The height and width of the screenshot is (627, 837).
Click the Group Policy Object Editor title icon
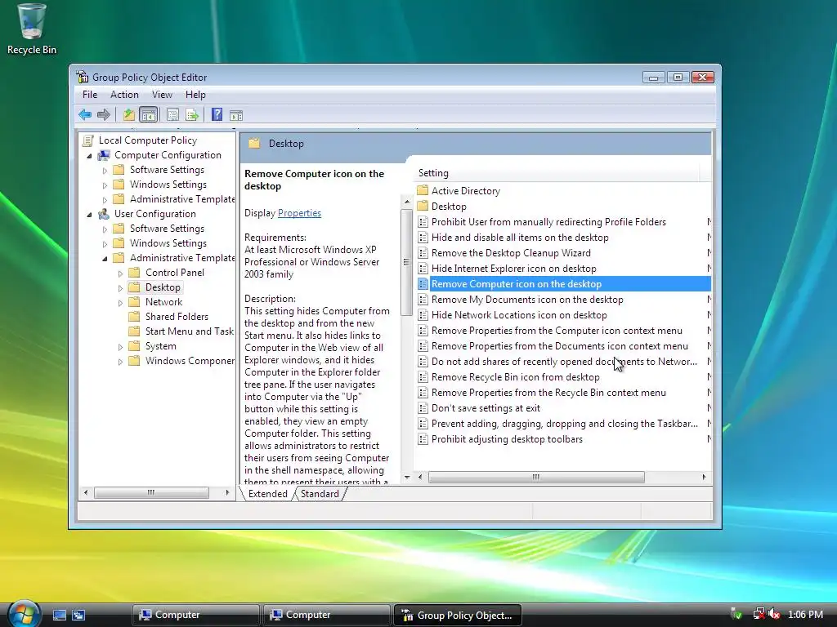pos(83,77)
